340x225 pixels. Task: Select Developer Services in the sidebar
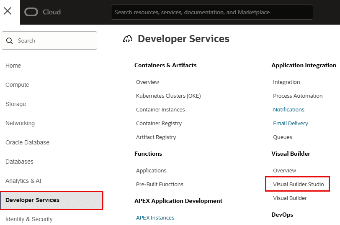(52, 200)
